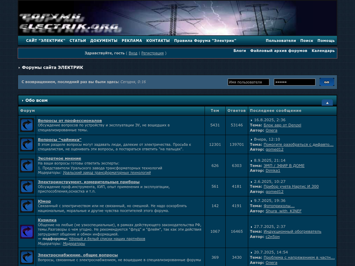Click the forum icon beside Электроинструмент, измерительные приборы
Image resolution: width=355 pixels, height=266 pixels.
point(27,187)
